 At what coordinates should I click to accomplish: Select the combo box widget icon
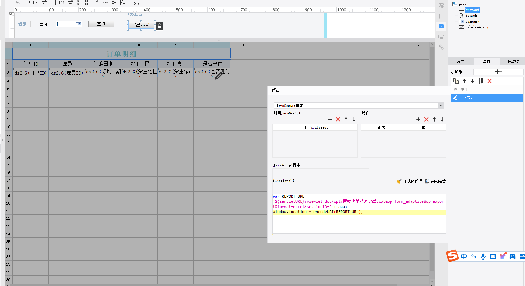(36, 2)
